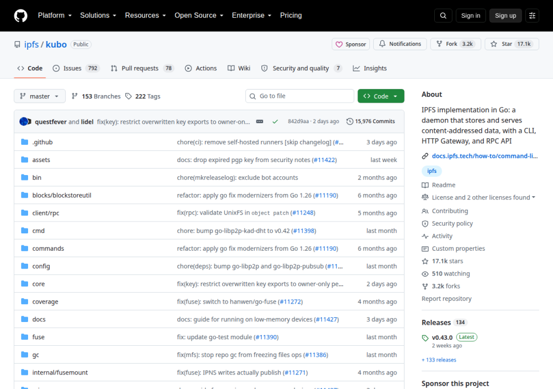The width and height of the screenshot is (553, 389).
Task: Switch to the Issues tab
Action: tap(76, 68)
